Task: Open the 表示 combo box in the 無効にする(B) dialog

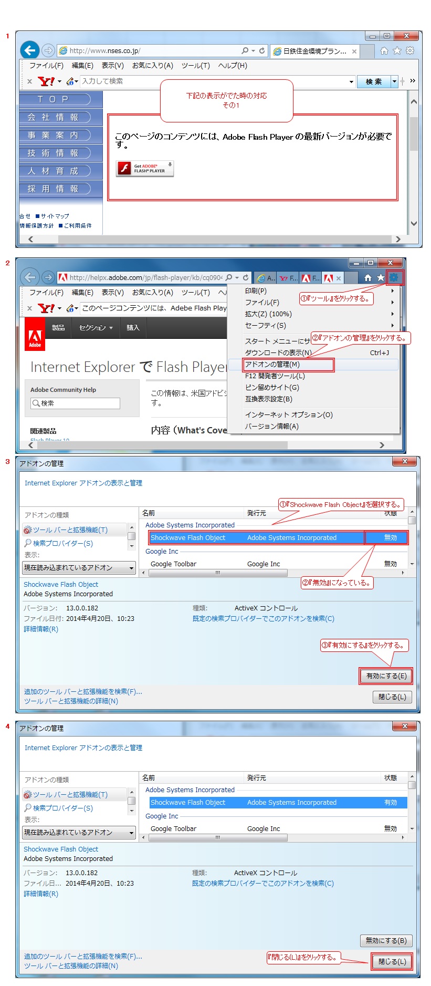Action: [79, 833]
